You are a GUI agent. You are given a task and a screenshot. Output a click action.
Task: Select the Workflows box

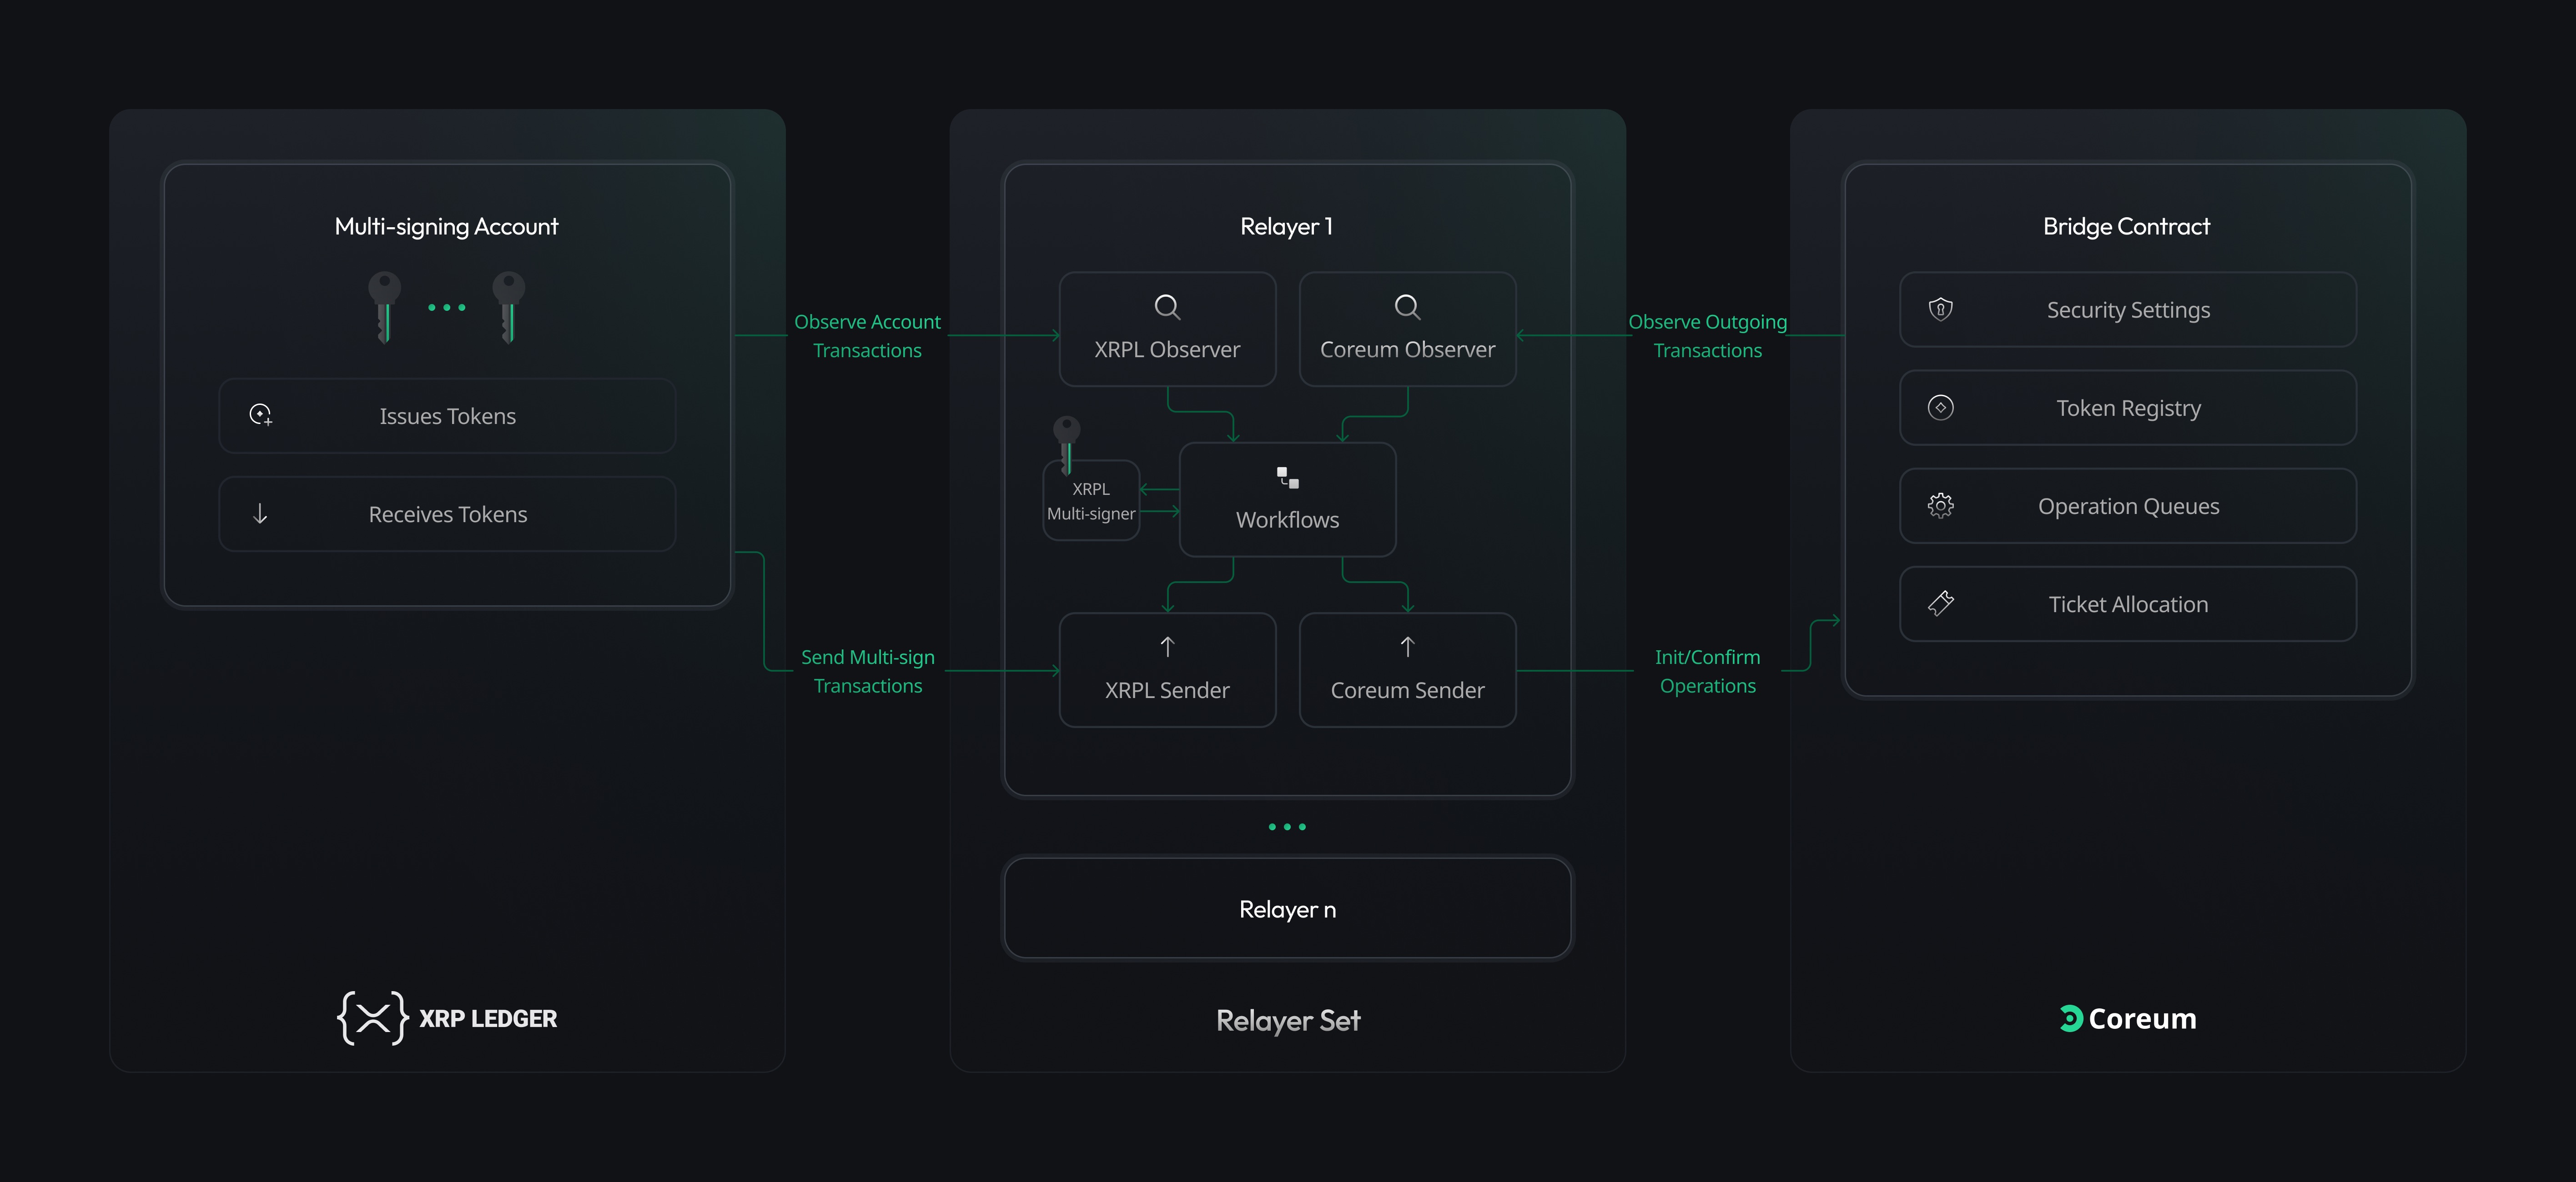click(1287, 499)
